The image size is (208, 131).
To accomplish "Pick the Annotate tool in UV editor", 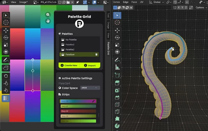I will (x=6, y=60).
